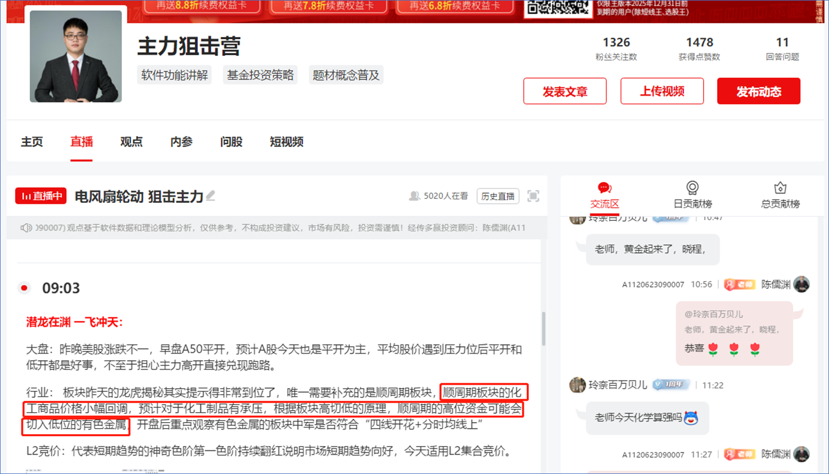Click the 09:03 timestamp
This screenshot has width=829, height=474.
[61, 288]
